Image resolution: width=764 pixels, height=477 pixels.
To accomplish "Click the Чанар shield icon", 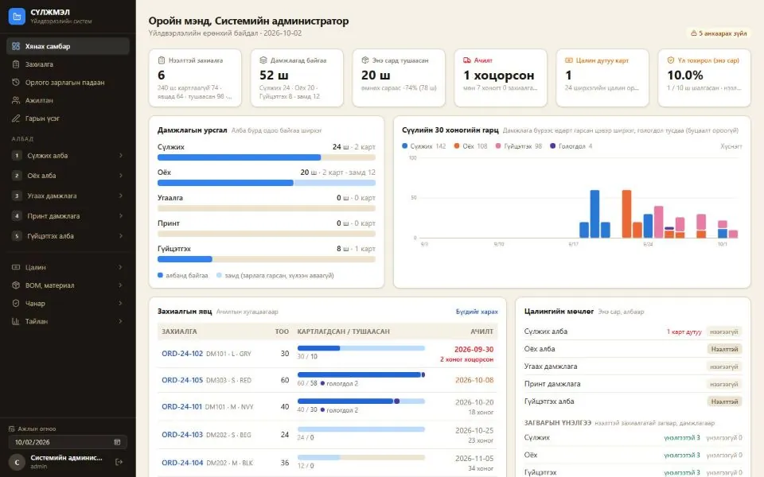I will pos(16,303).
